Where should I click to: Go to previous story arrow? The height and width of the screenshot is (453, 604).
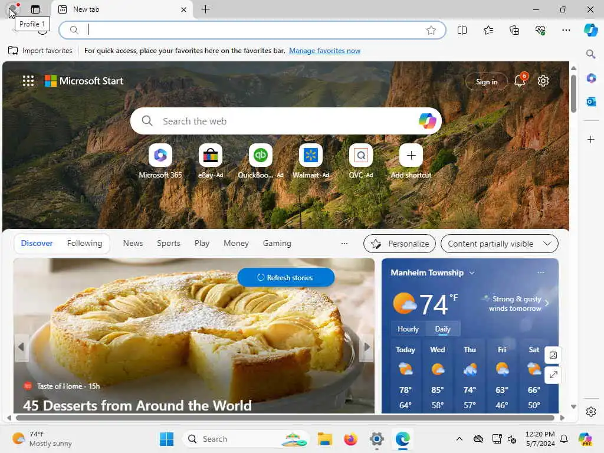[x=21, y=347]
